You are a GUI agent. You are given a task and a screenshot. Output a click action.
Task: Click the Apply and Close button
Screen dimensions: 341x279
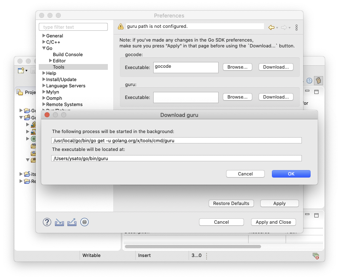tap(273, 222)
